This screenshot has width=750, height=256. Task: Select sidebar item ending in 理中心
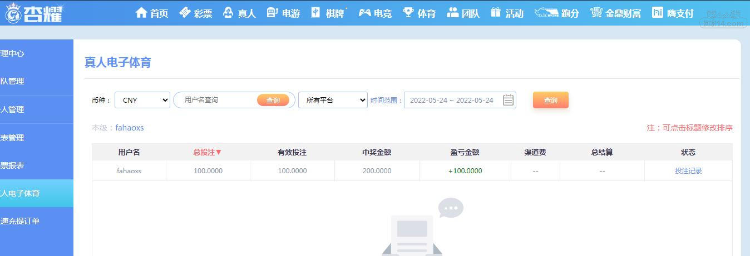37,53
